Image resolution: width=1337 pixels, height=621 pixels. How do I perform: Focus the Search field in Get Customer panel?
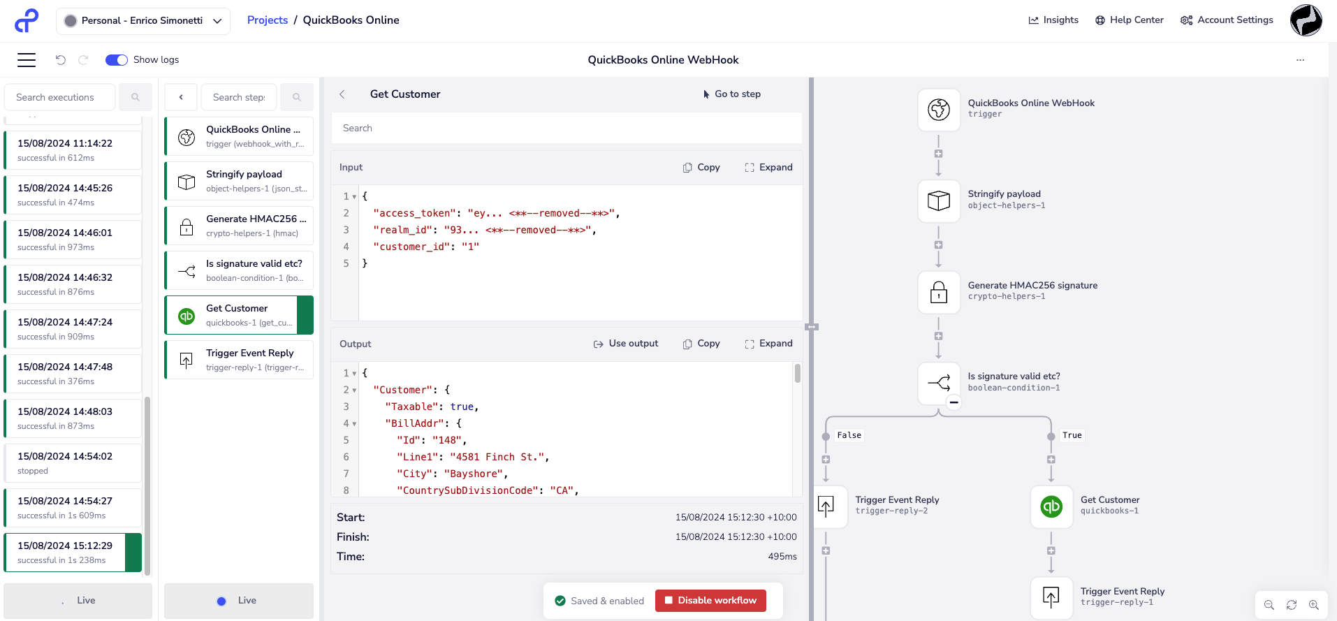tap(567, 128)
